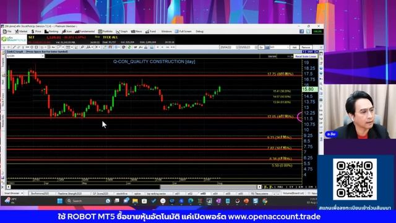This screenshot has height=223, width=396.
Task: Open the File menu
Action: coord(7,32)
